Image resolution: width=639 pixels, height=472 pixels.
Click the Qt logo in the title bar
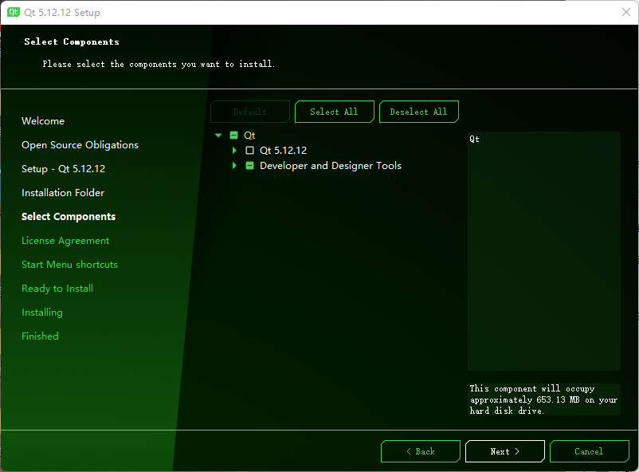pos(12,12)
